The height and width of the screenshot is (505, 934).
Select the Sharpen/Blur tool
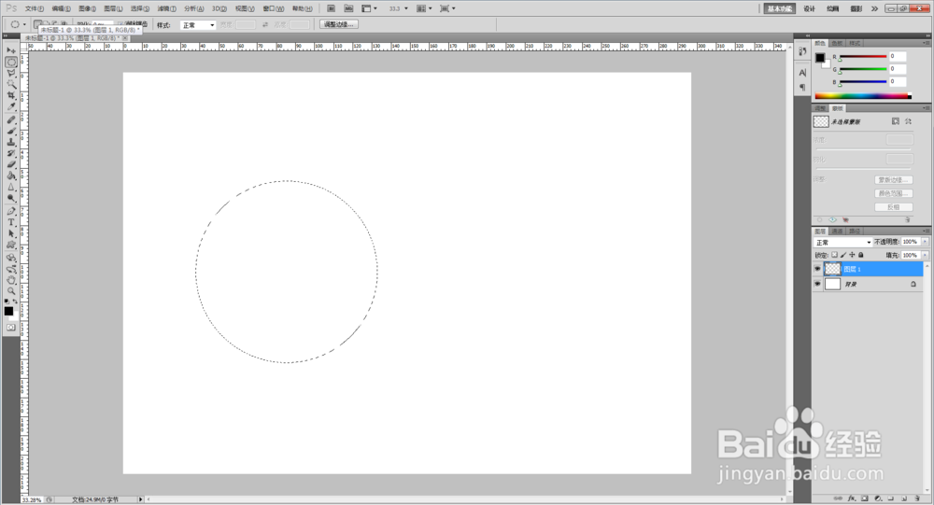click(10, 188)
